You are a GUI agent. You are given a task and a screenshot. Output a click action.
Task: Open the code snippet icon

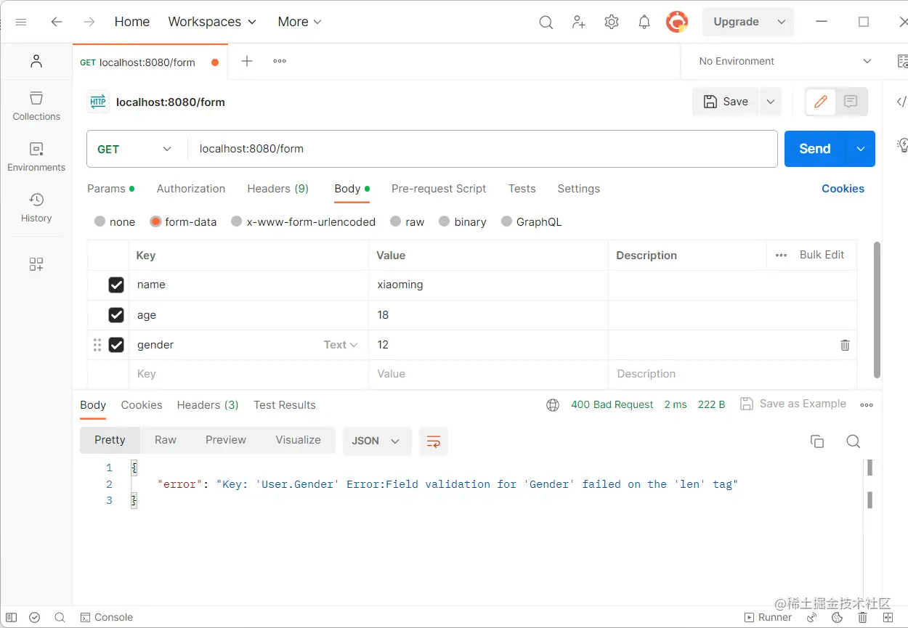[901, 102]
